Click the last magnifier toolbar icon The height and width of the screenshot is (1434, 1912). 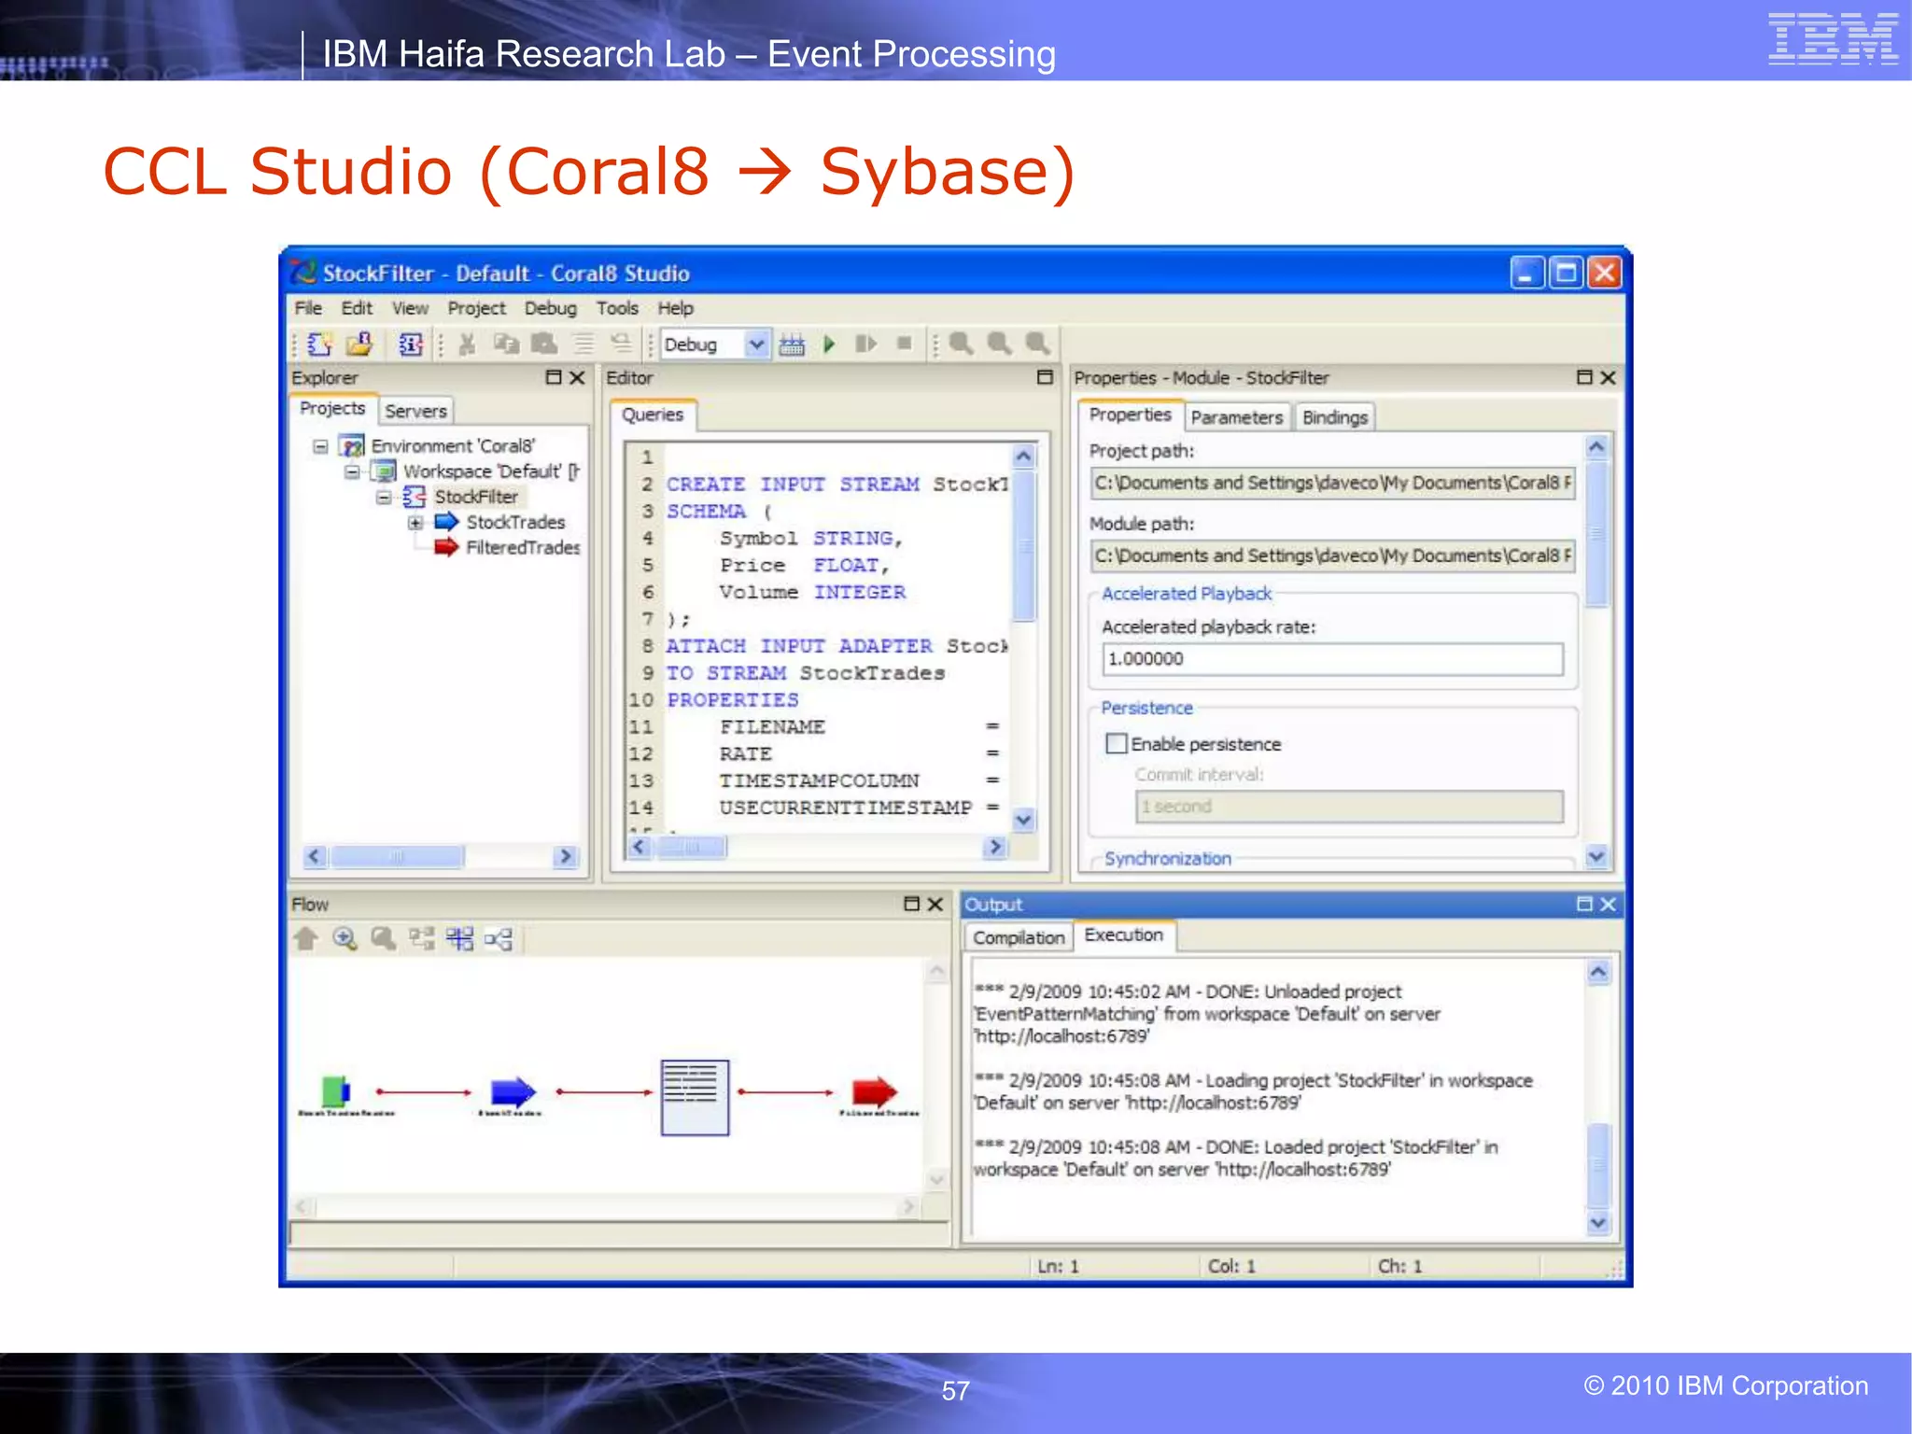1038,344
